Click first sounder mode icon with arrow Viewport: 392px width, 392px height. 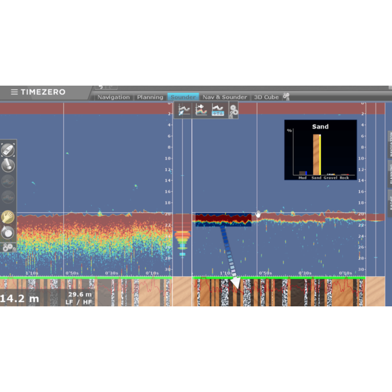pyautogui.click(x=185, y=110)
